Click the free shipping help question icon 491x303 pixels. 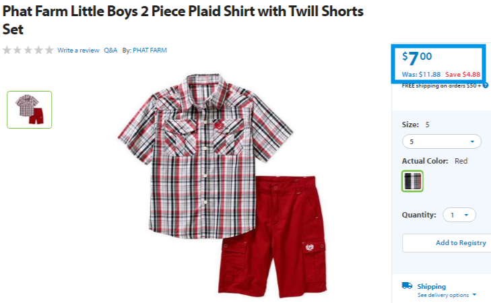486,85
